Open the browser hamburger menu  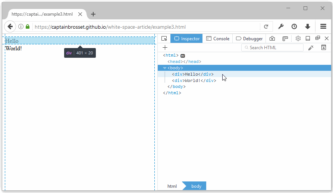pyautogui.click(x=323, y=26)
